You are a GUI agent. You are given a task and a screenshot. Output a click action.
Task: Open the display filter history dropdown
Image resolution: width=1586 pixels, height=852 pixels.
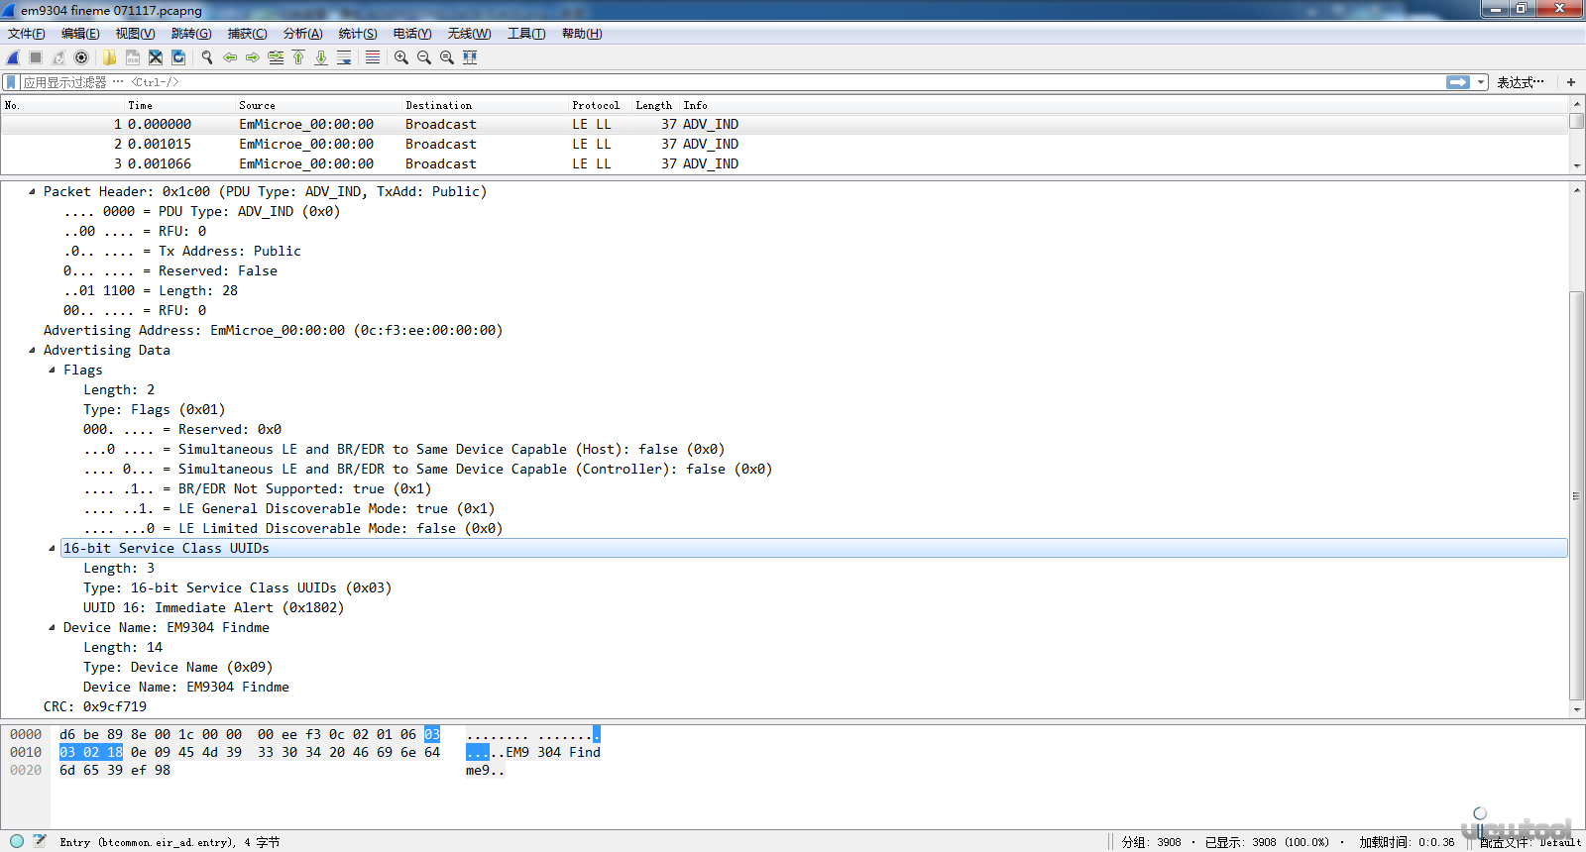[x=1481, y=82]
